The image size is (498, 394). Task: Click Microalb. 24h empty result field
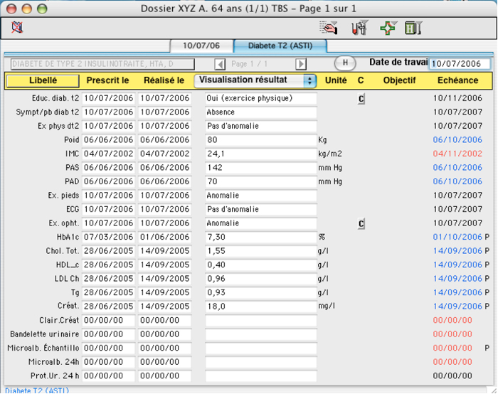click(261, 362)
